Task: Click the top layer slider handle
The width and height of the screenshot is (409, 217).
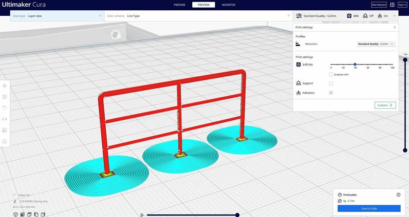Action: click(405, 60)
